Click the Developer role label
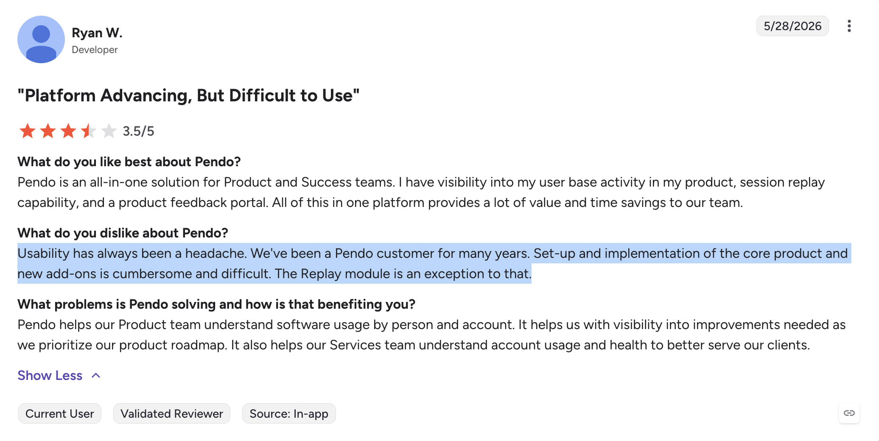This screenshot has width=879, height=441. click(x=95, y=50)
